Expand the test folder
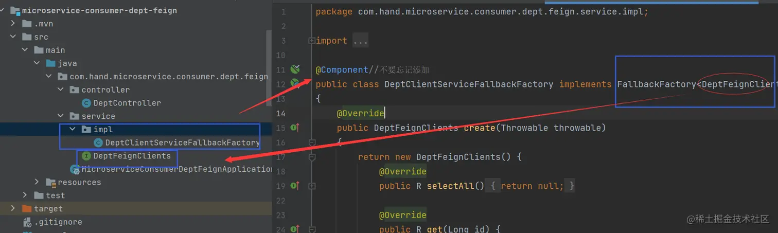Image resolution: width=778 pixels, height=233 pixels. pyautogui.click(x=25, y=195)
